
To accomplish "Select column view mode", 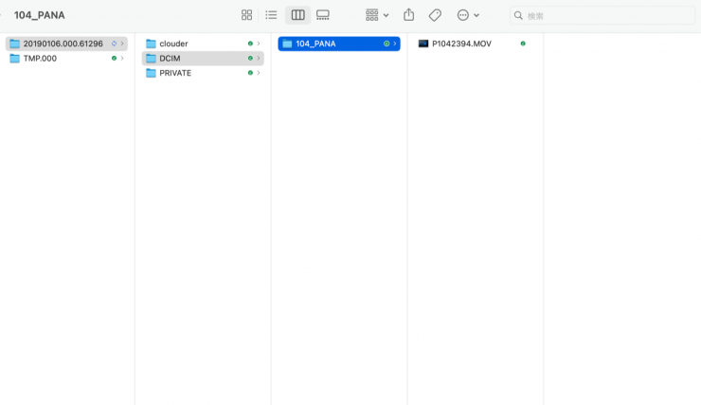I will [297, 15].
